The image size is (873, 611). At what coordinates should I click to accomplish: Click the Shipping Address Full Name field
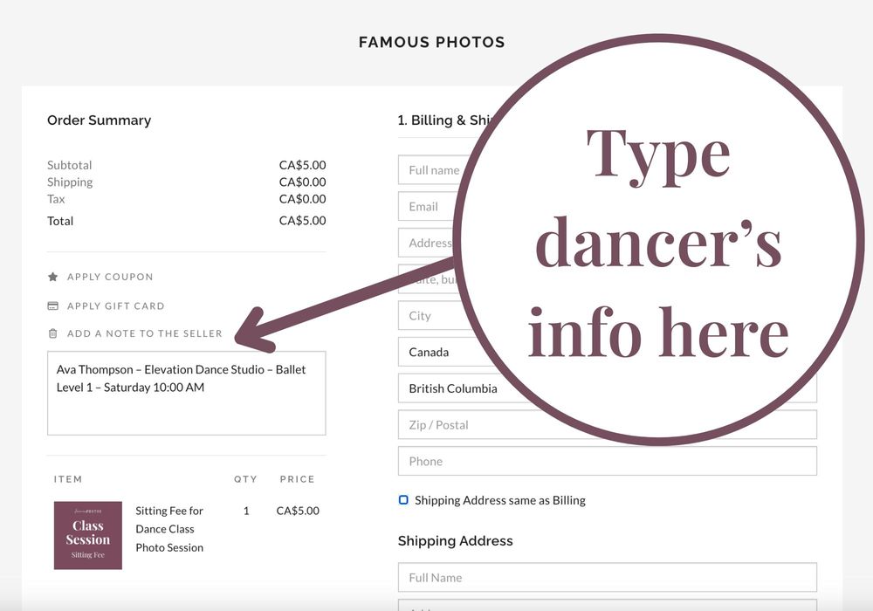pos(607,577)
